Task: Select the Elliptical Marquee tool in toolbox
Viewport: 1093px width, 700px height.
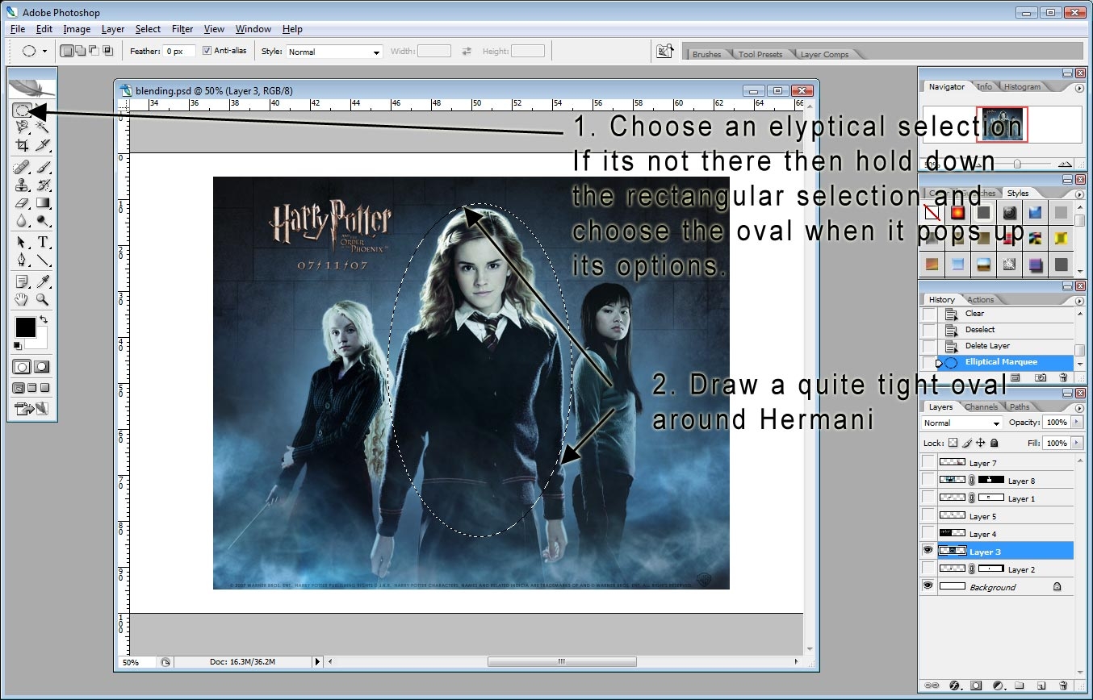Action: [21, 110]
